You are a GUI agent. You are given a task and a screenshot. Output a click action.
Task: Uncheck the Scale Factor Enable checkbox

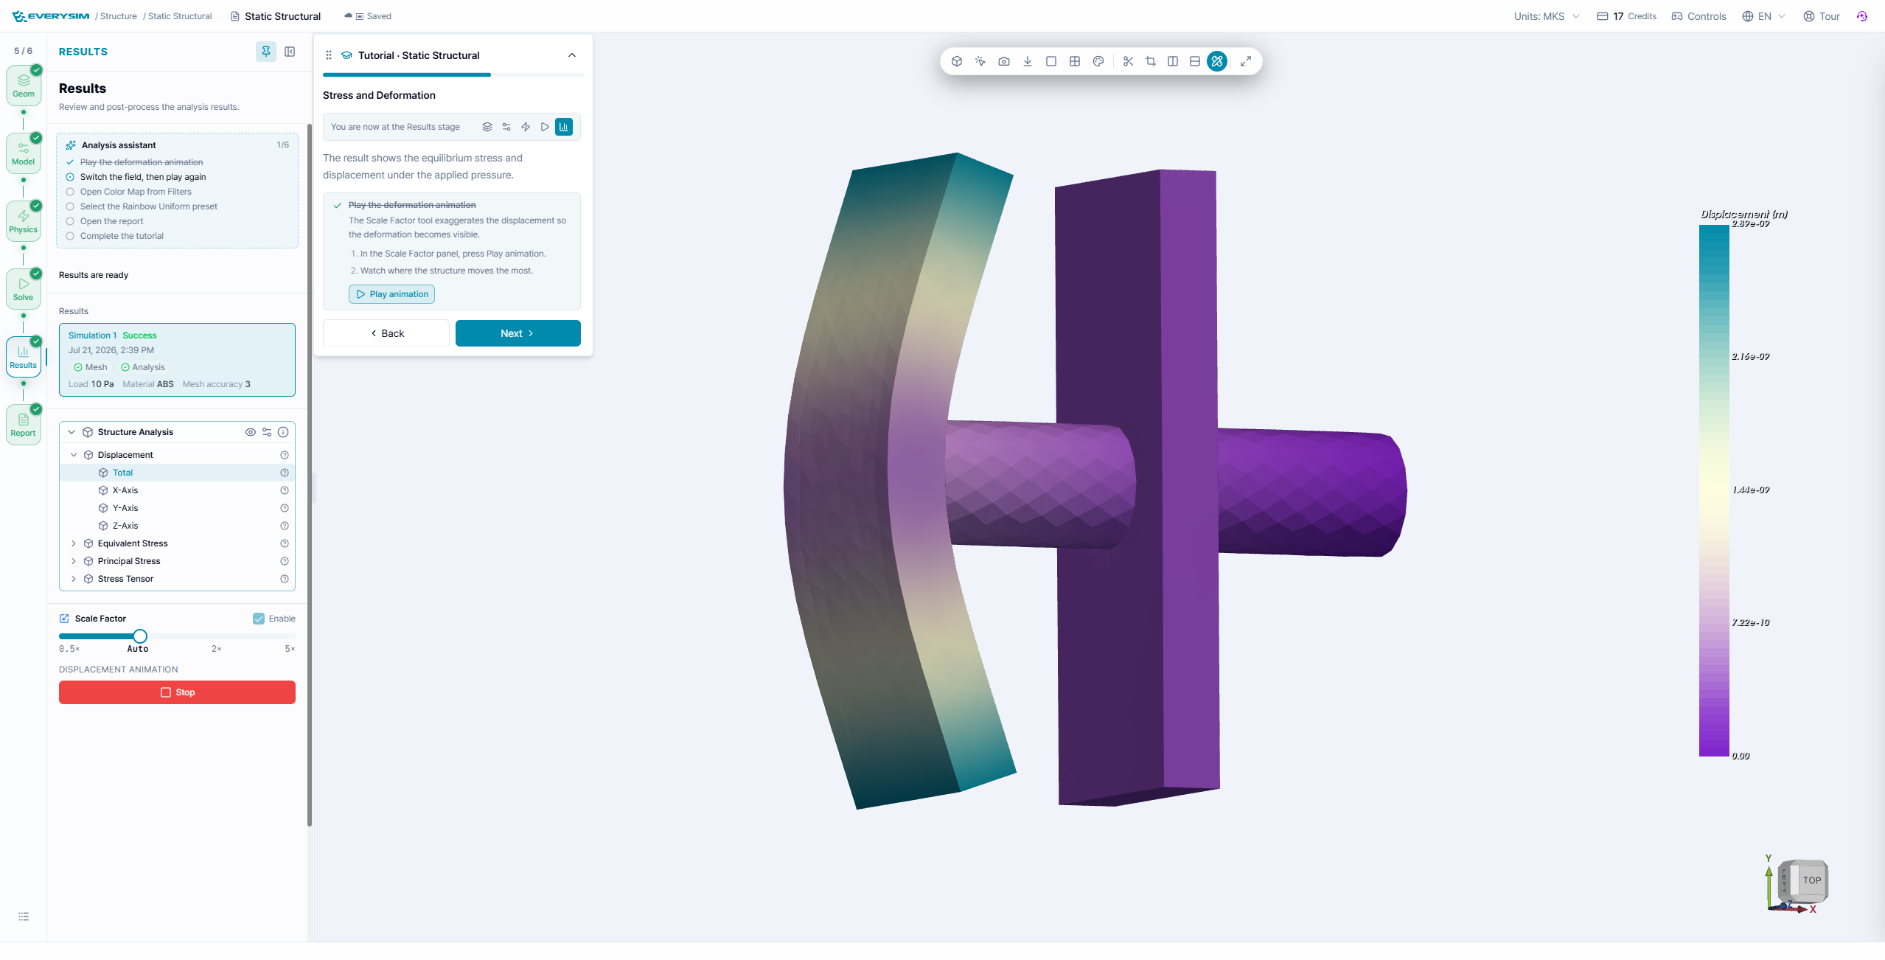(258, 619)
